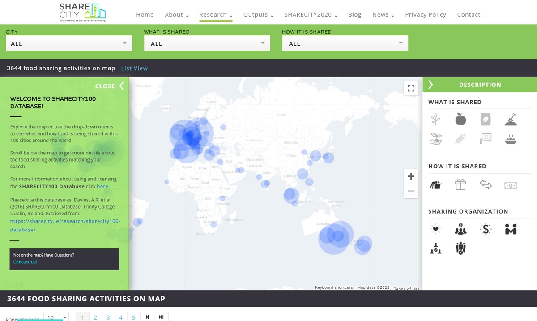
Task: Go to page 3 of results
Action: pyautogui.click(x=108, y=317)
